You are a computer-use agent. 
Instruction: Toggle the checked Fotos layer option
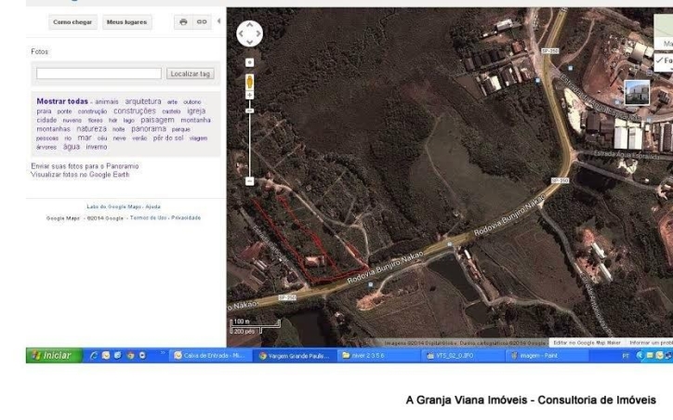[664, 60]
